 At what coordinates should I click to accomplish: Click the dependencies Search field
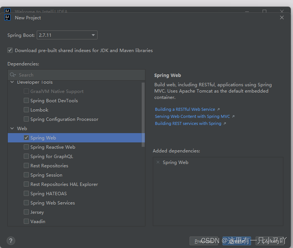point(76,75)
